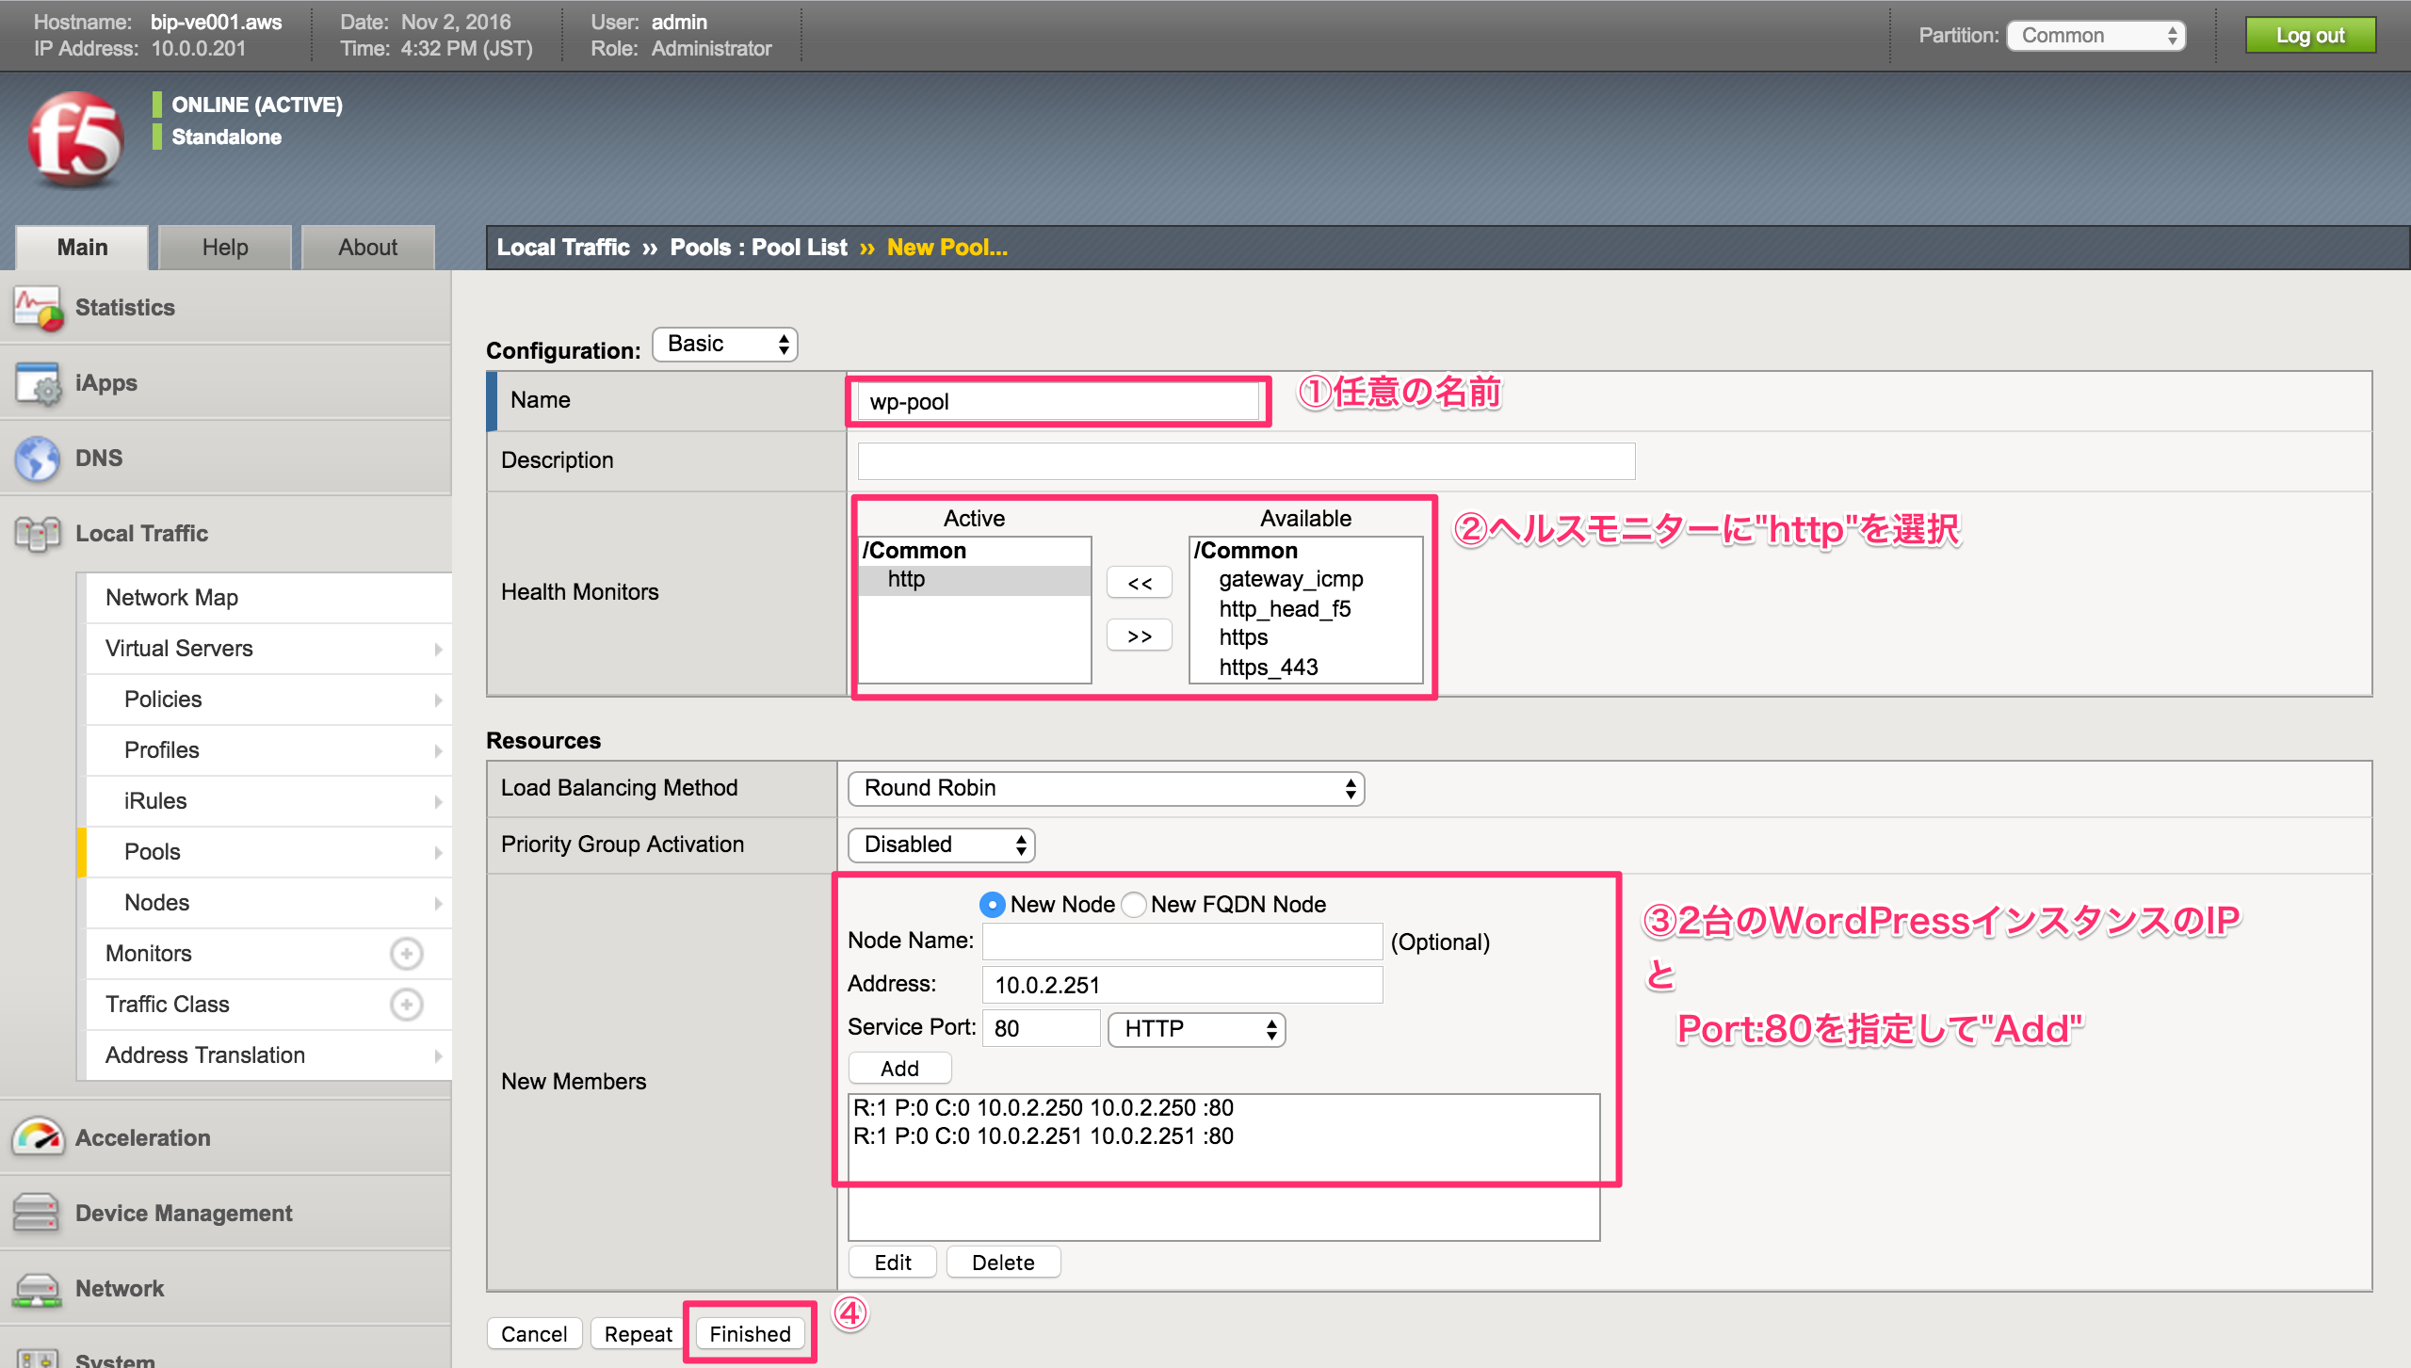Click the Finished button
The height and width of the screenshot is (1368, 2411).
[x=751, y=1334]
